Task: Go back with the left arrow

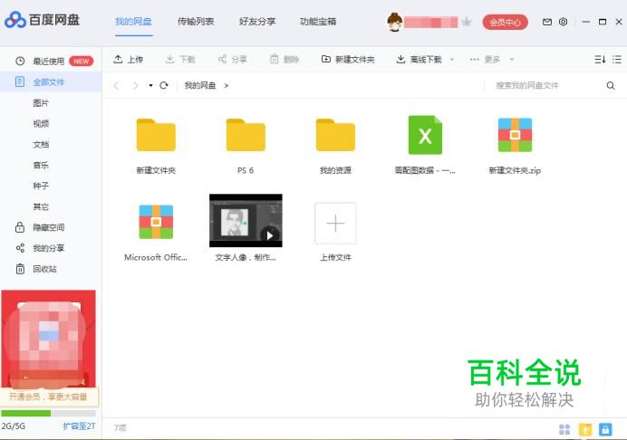Action: pos(116,85)
